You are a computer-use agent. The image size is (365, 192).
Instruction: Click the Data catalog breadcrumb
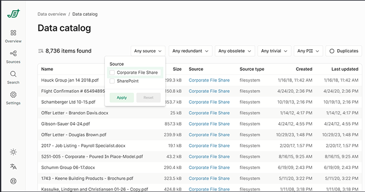[85, 14]
